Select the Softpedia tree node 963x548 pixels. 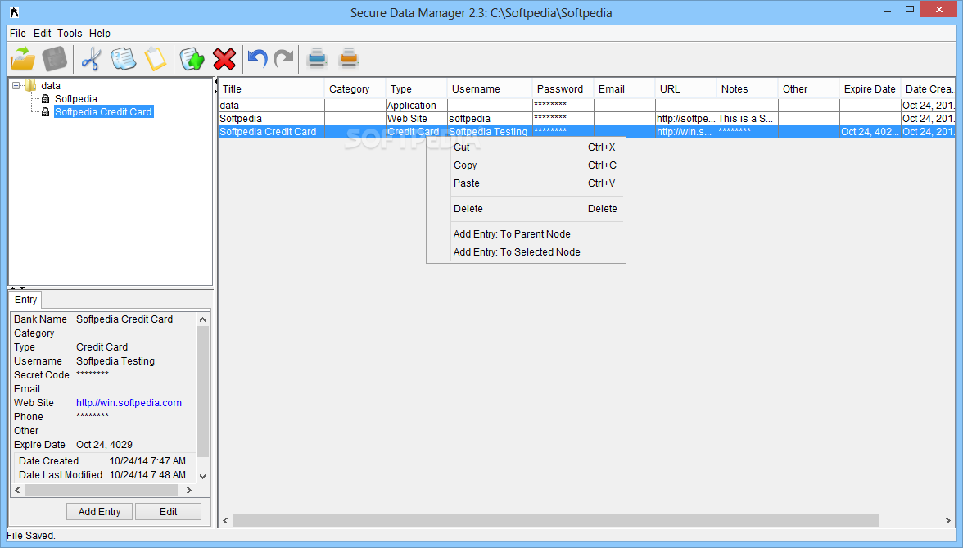click(x=75, y=99)
